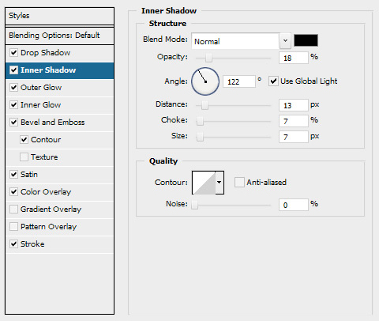The image size is (379, 321).
Task: Click the Opacity value field
Action: click(x=294, y=58)
